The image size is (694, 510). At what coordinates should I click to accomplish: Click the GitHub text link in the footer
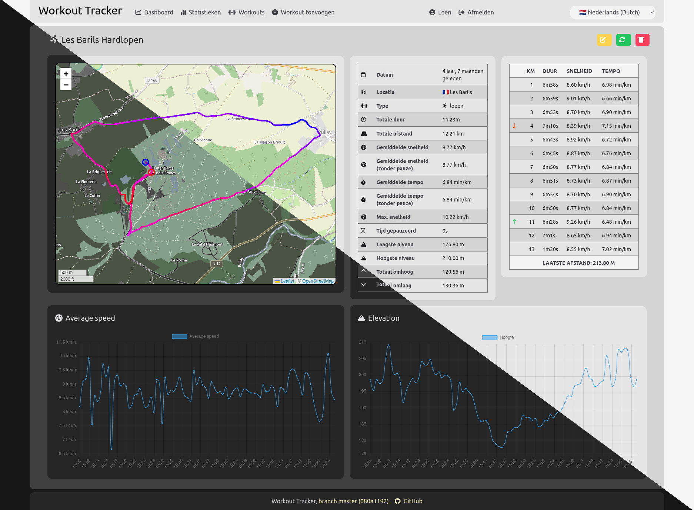413,501
